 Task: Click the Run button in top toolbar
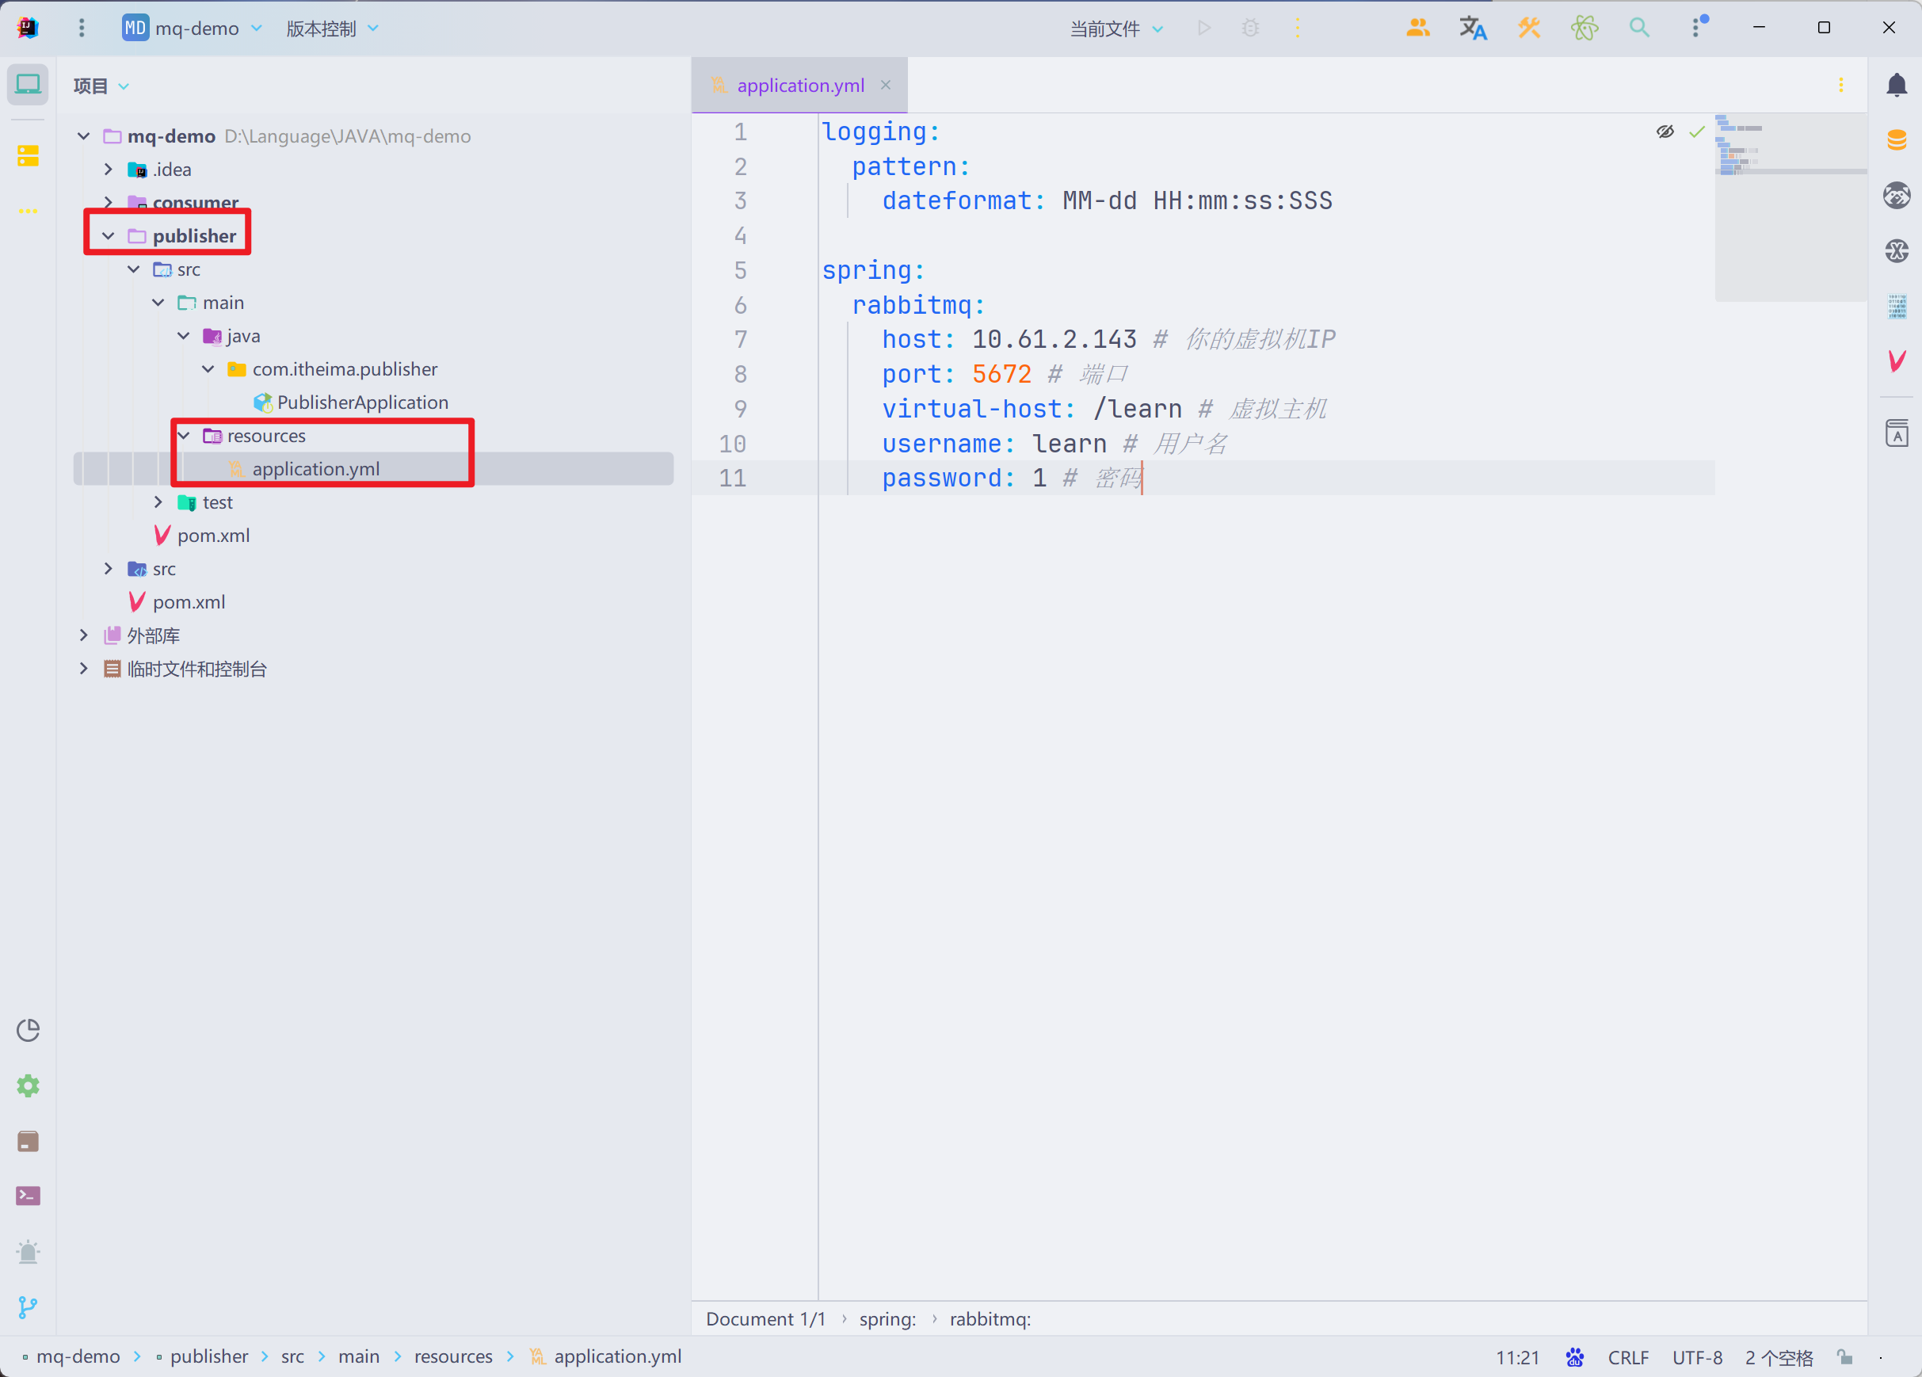[1203, 28]
